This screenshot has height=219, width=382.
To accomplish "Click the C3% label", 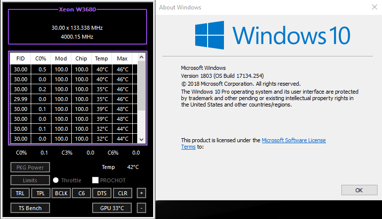I will [67, 153].
